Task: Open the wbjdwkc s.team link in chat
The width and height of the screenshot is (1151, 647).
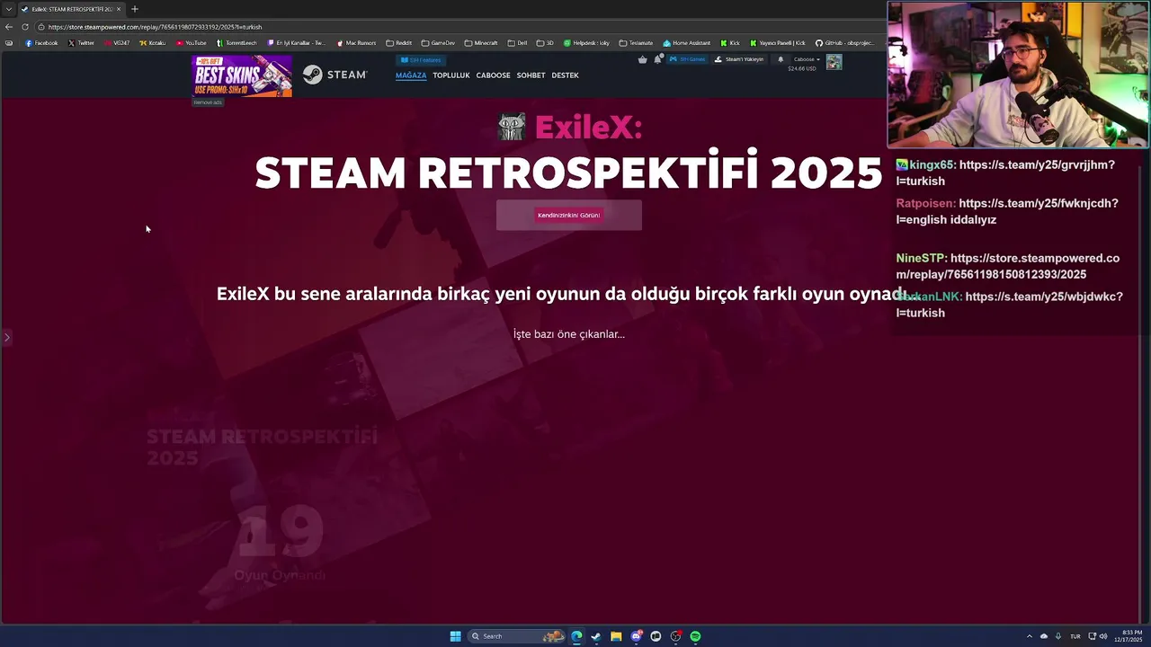Action: point(1010,305)
